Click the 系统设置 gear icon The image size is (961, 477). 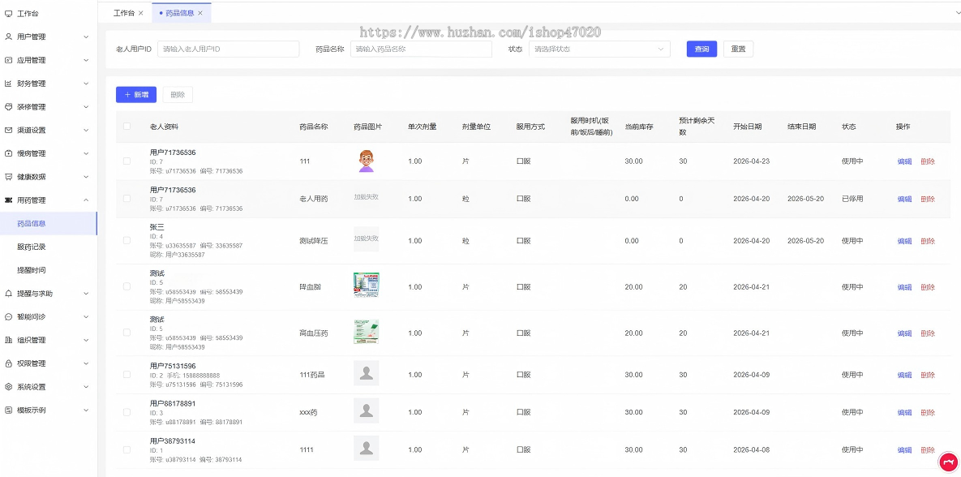tap(9, 387)
